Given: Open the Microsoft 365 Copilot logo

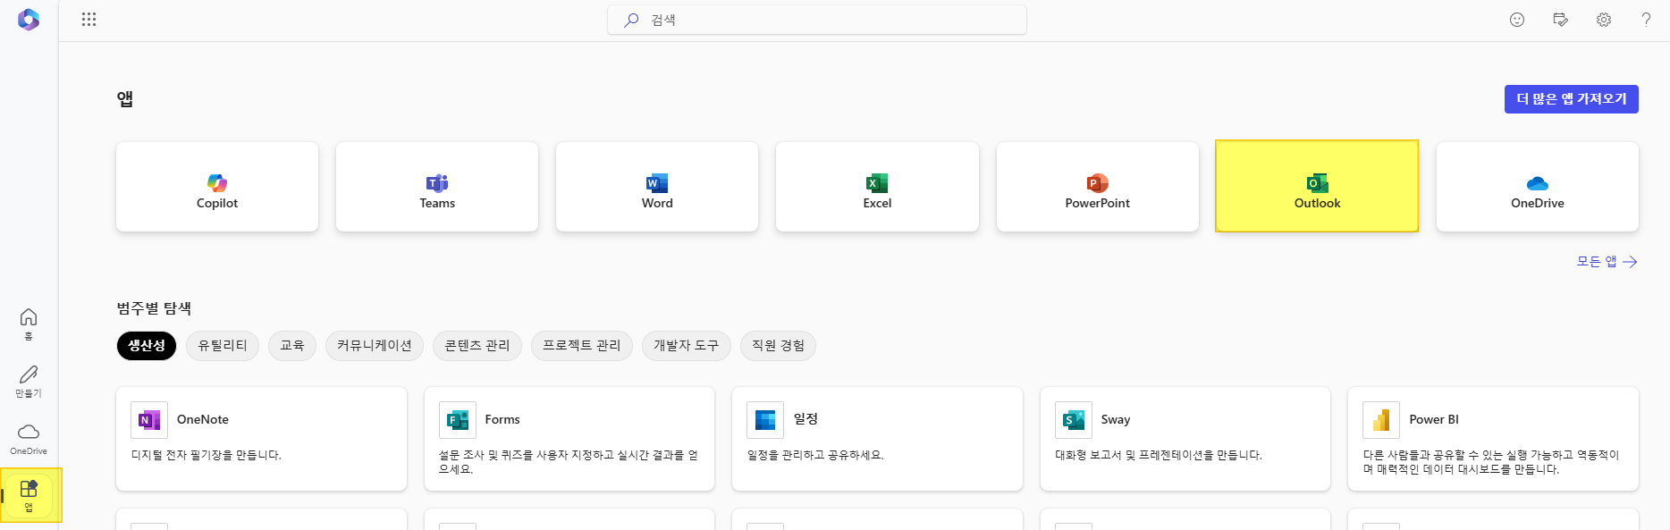Looking at the screenshot, I should [29, 20].
